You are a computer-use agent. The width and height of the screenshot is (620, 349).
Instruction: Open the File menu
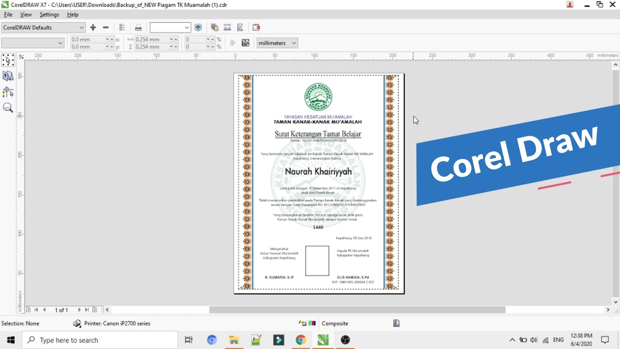(8, 15)
